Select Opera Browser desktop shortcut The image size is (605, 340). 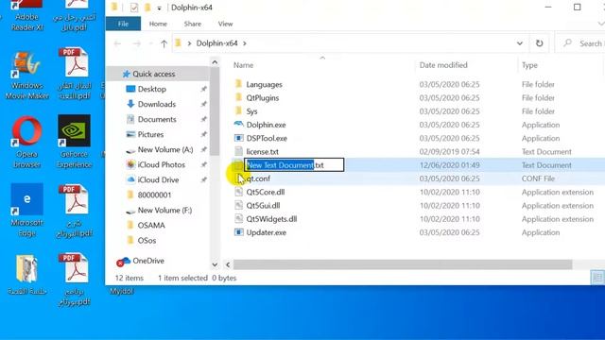coord(26,143)
